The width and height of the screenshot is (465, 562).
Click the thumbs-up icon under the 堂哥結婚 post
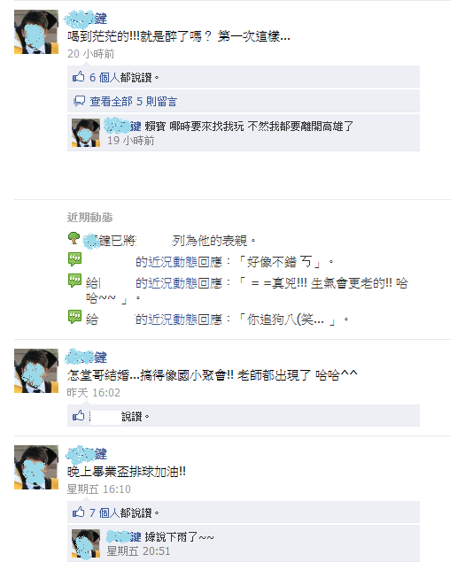78,416
